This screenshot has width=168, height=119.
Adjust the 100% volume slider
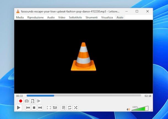(x=140, y=108)
